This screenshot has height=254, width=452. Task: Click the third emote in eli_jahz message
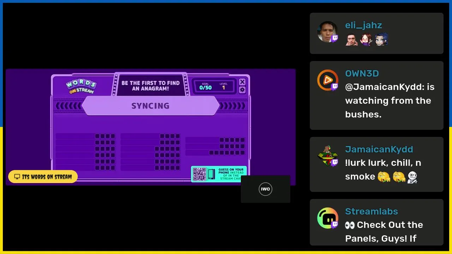point(381,39)
